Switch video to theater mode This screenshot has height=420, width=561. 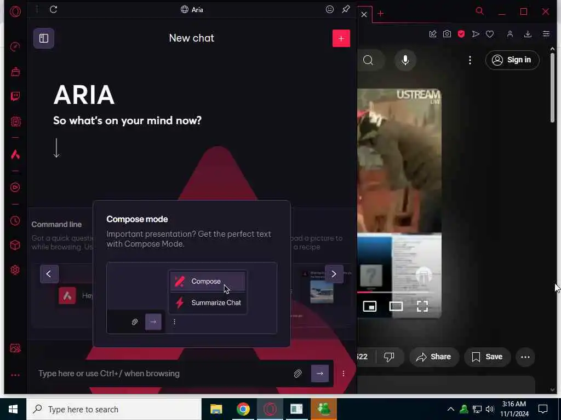point(396,306)
